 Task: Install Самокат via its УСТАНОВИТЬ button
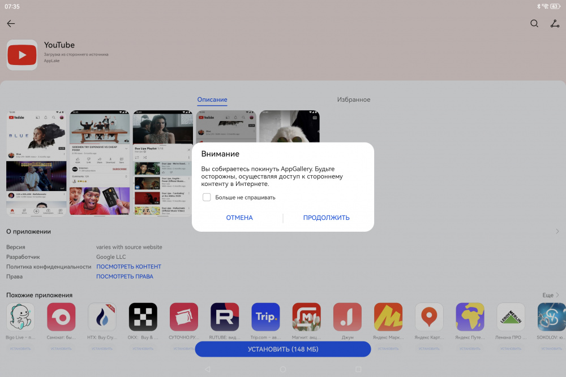(61, 349)
